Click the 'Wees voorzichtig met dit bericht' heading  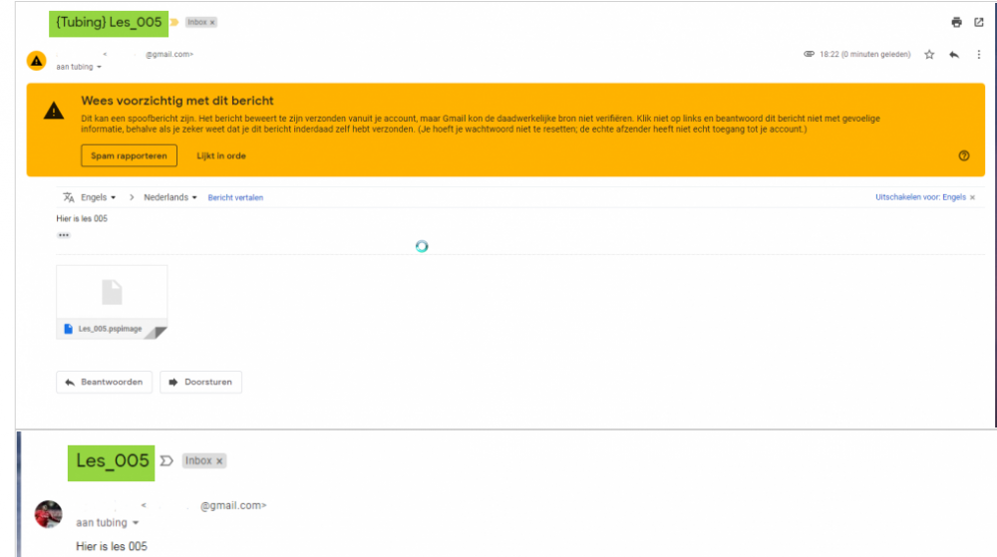pos(177,101)
